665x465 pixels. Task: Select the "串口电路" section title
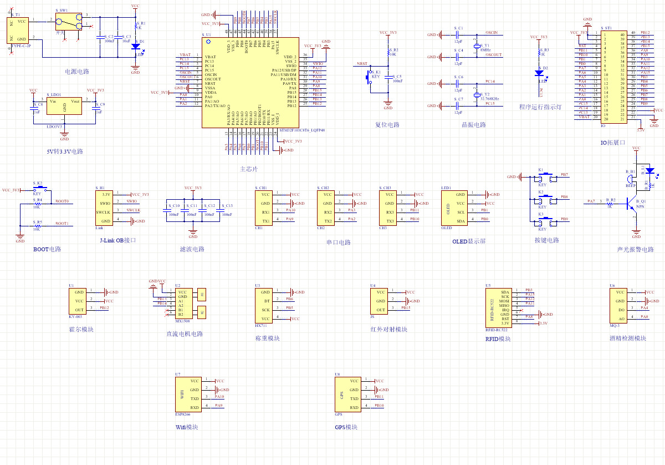339,242
